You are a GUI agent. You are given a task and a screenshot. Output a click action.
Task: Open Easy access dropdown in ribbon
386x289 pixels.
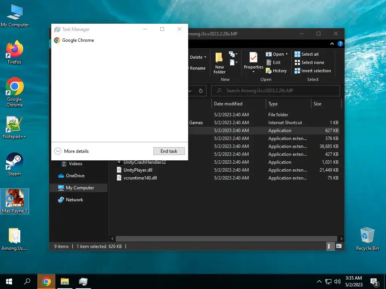click(233, 62)
